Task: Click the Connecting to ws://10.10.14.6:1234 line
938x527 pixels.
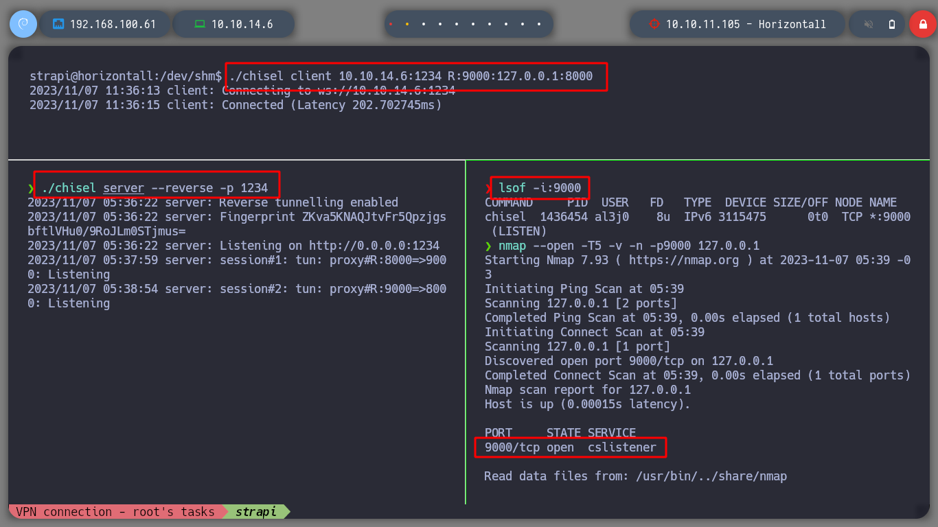Action: tap(242, 91)
